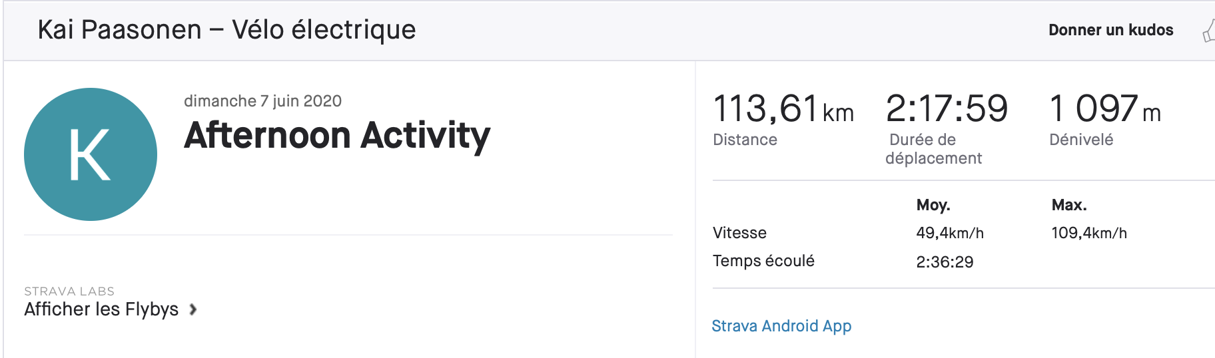The width and height of the screenshot is (1215, 358).
Task: Click the STRAVA LABS section label
Action: pos(69,291)
